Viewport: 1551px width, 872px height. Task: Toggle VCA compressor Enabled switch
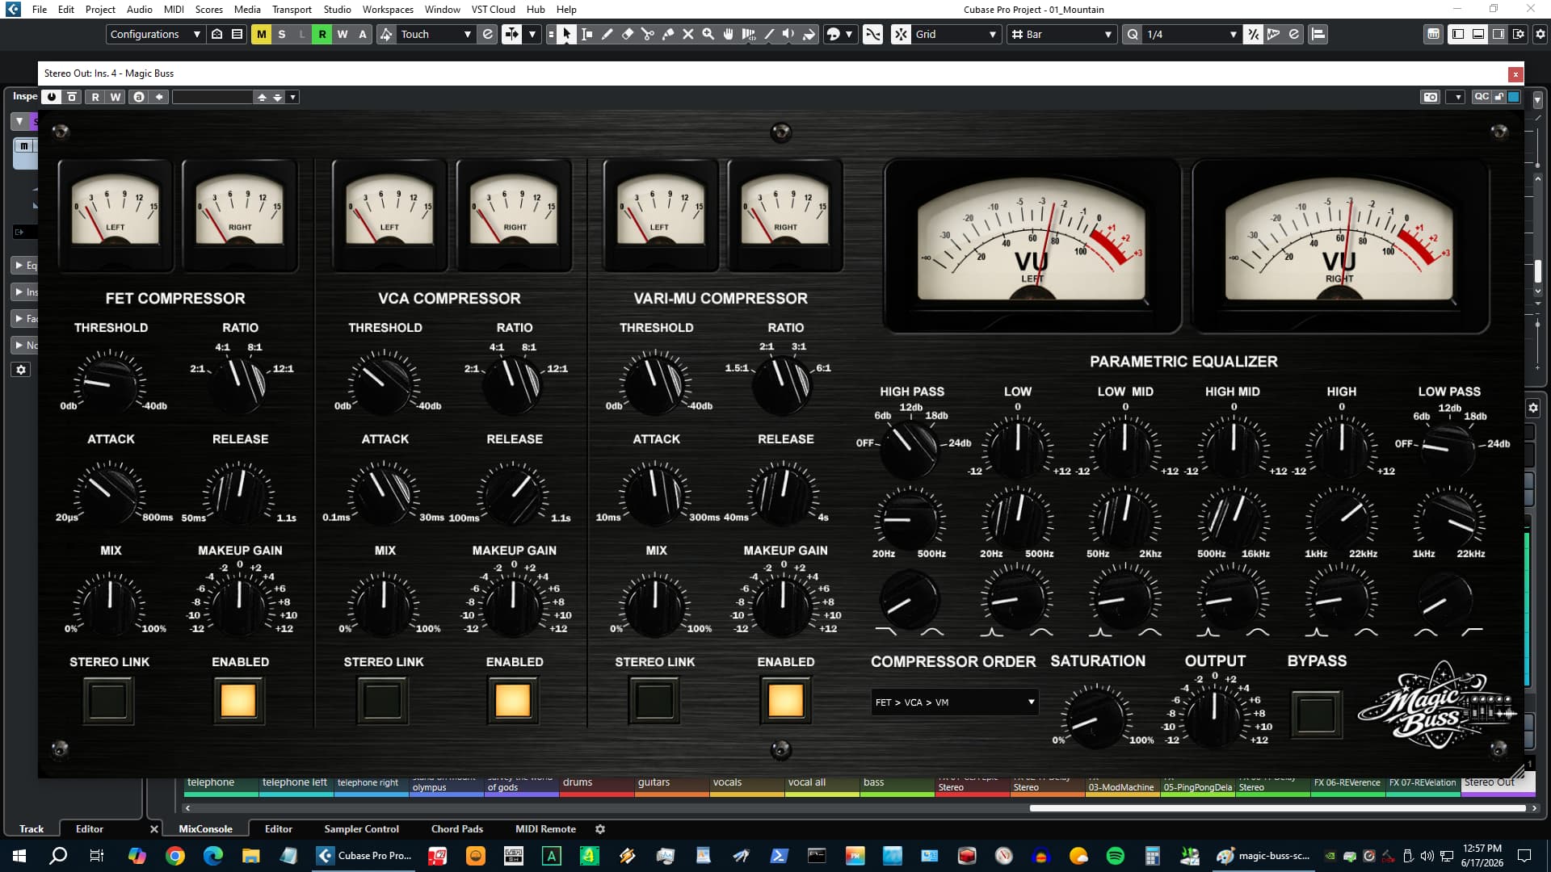513,699
